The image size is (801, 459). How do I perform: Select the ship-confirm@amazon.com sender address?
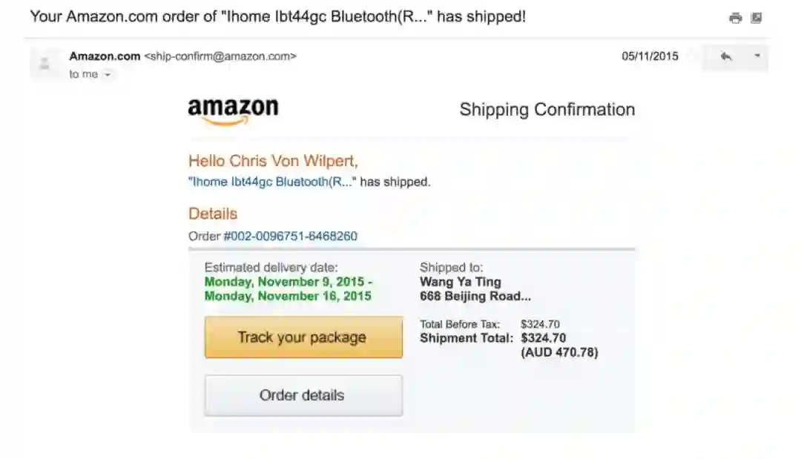click(220, 56)
